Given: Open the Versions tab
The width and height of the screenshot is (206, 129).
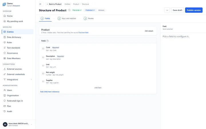Looking at the screenshot, I should 101,10.
